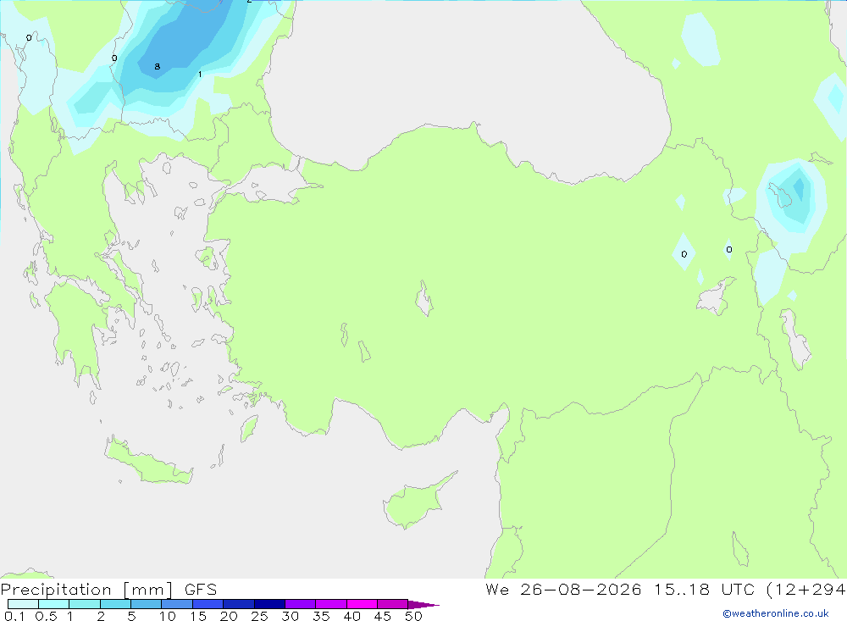Click legend tick label '10'

point(168,616)
